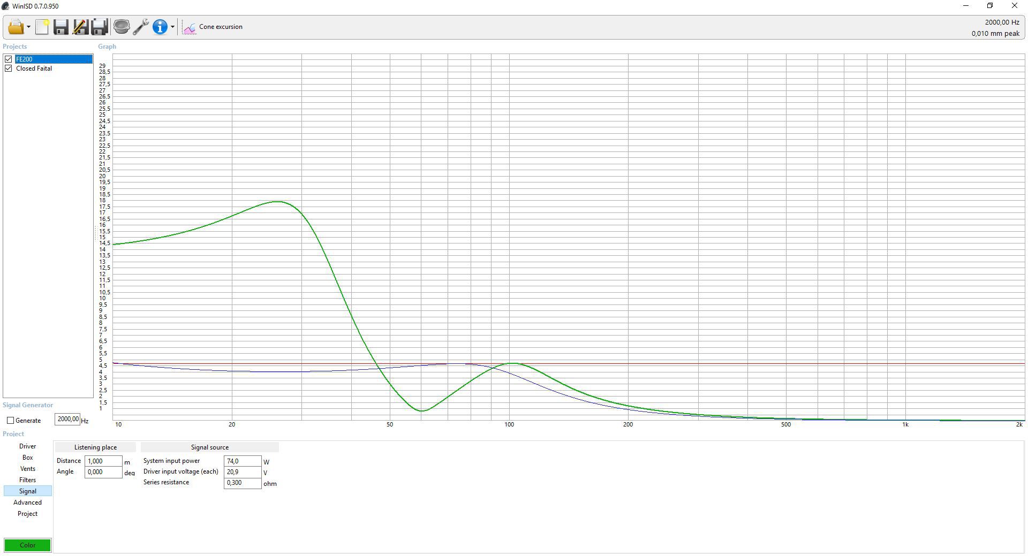The width and height of the screenshot is (1028, 556).
Task: Open the Cone excursion graph type selector
Action: coord(213,27)
